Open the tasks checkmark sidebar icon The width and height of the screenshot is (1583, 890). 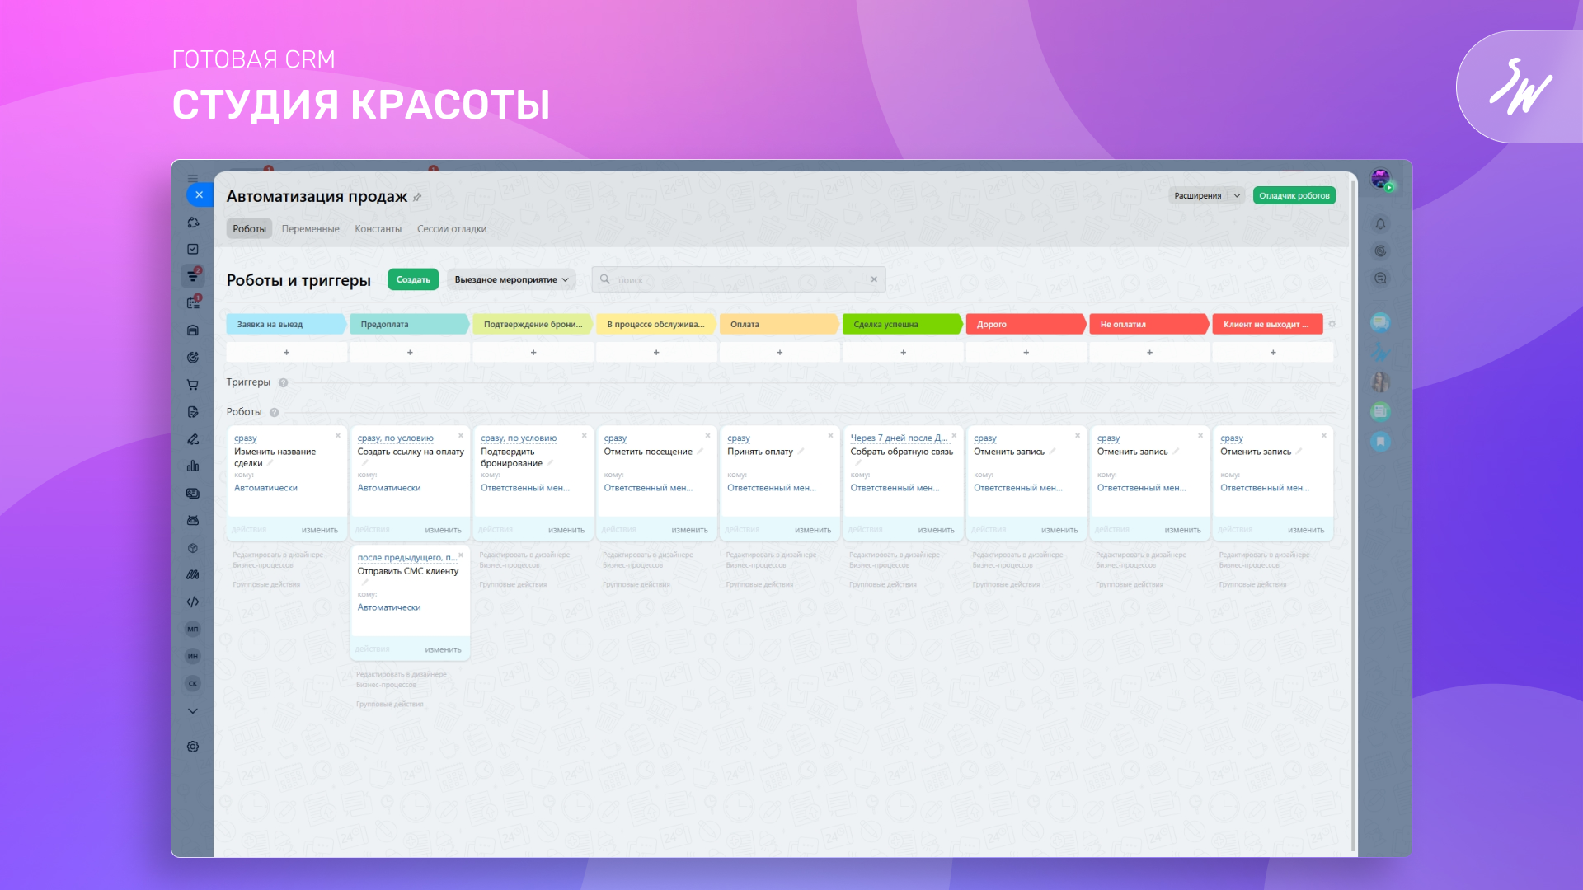coord(193,249)
